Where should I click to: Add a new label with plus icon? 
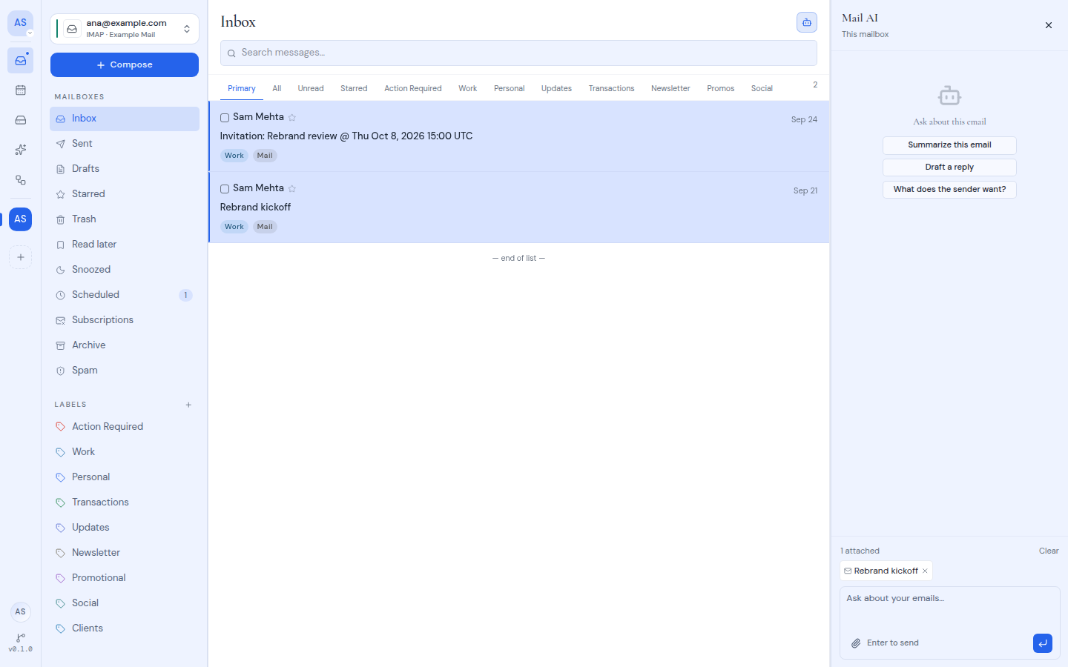coord(189,405)
